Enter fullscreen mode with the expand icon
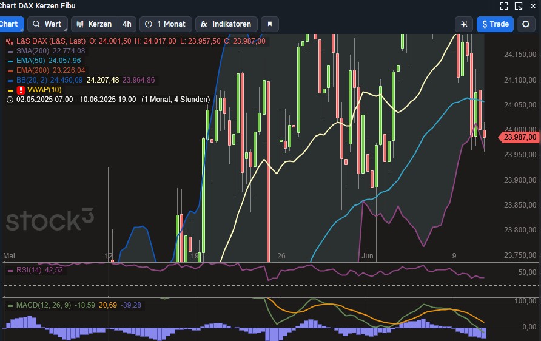Image resolution: width=541 pixels, height=341 pixels. pos(503,6)
